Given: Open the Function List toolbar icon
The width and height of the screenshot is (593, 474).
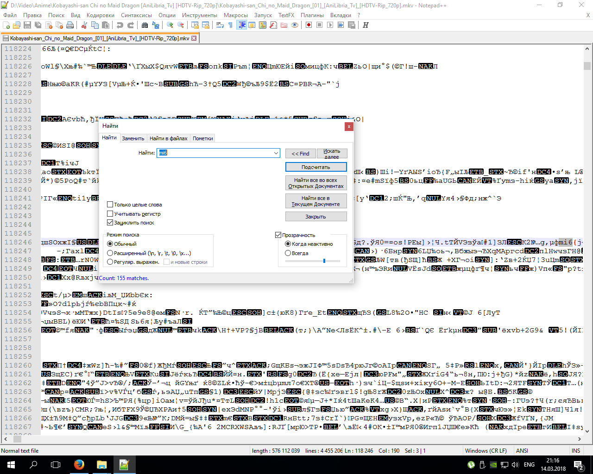Looking at the screenshot, I should (x=273, y=25).
